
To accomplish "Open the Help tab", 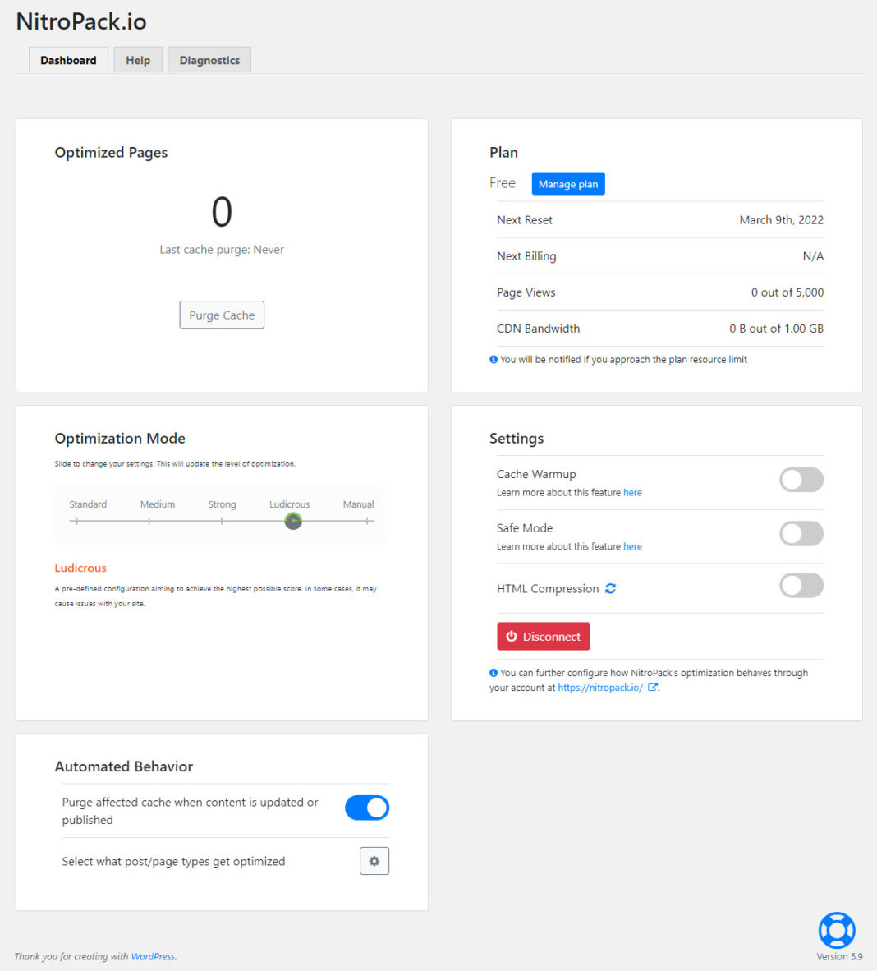I will pos(137,59).
